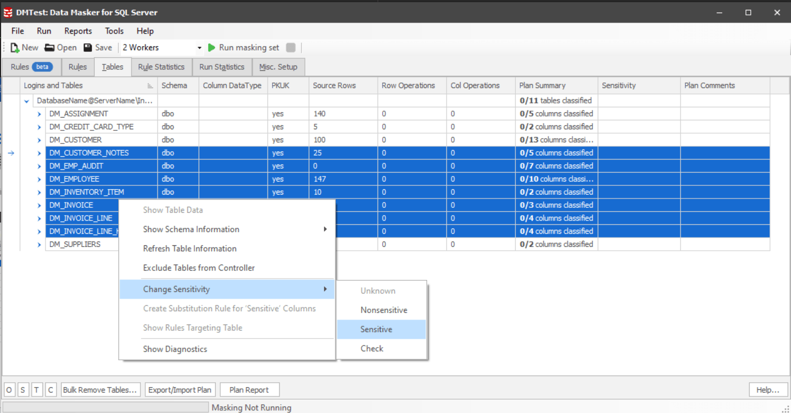Collapse the DatabaseName@ServerName tree node
This screenshot has height=413, width=791.
pos(26,100)
